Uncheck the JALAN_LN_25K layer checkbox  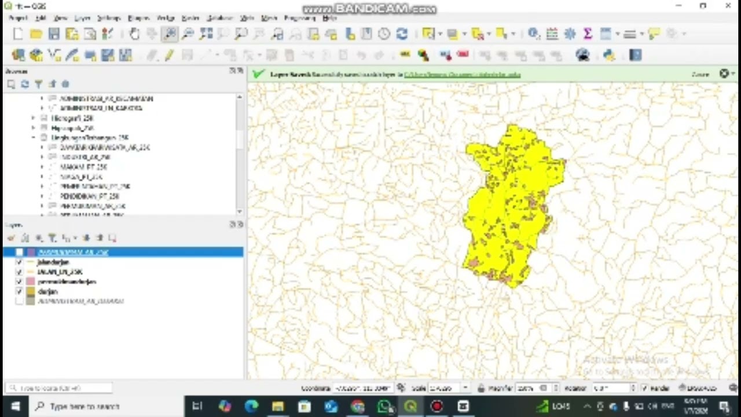pos(19,272)
